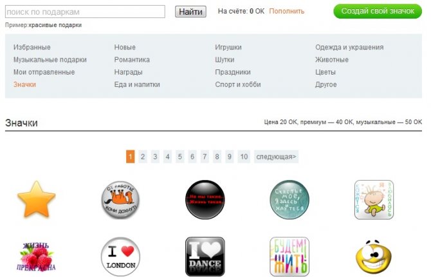Go to page 5 of badges
Screen dimensions: 431x277
(179, 156)
